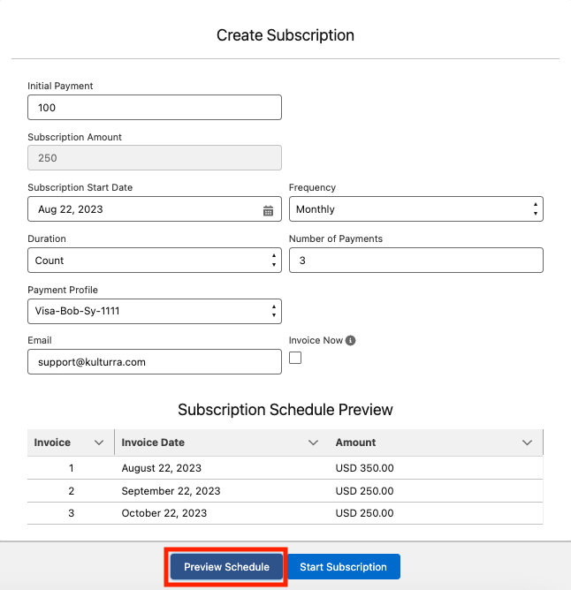Select the September 22, 2023 invoice row

[x=285, y=491]
